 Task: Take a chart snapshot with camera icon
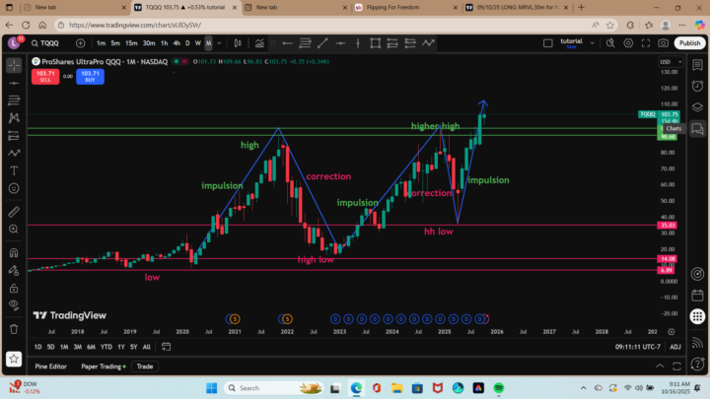tap(664, 43)
